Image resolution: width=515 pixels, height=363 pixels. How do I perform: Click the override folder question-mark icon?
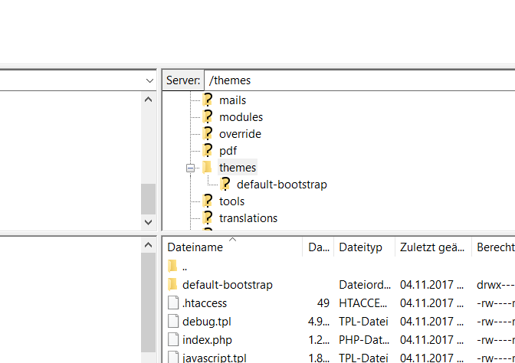[208, 133]
